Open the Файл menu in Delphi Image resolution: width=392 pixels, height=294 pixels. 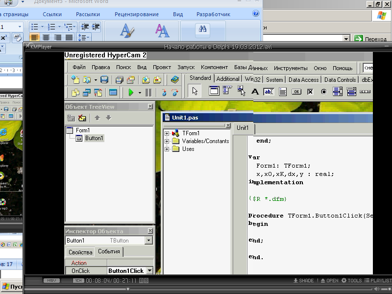pos(79,67)
